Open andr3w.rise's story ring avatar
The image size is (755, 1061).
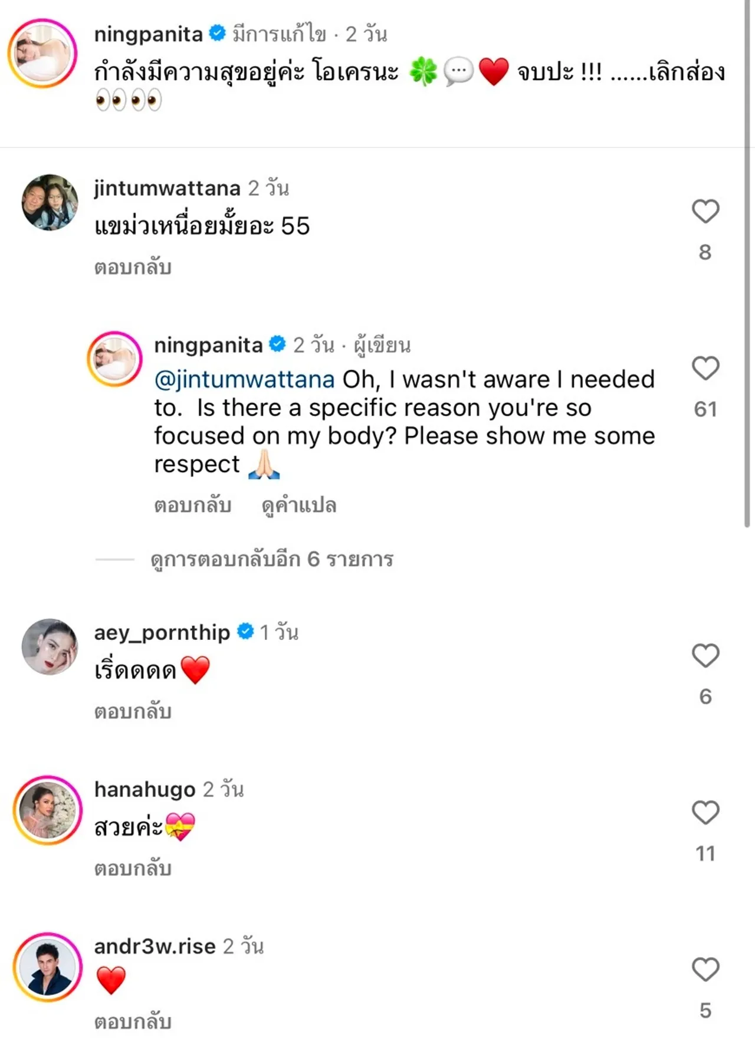48,967
